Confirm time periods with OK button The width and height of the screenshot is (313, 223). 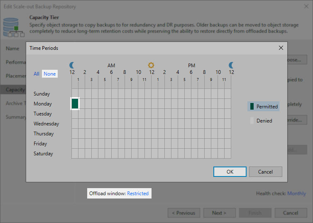230,172
